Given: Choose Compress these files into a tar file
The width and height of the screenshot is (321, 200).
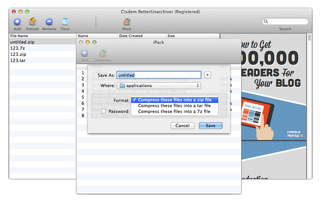Looking at the screenshot, I should [x=175, y=106].
